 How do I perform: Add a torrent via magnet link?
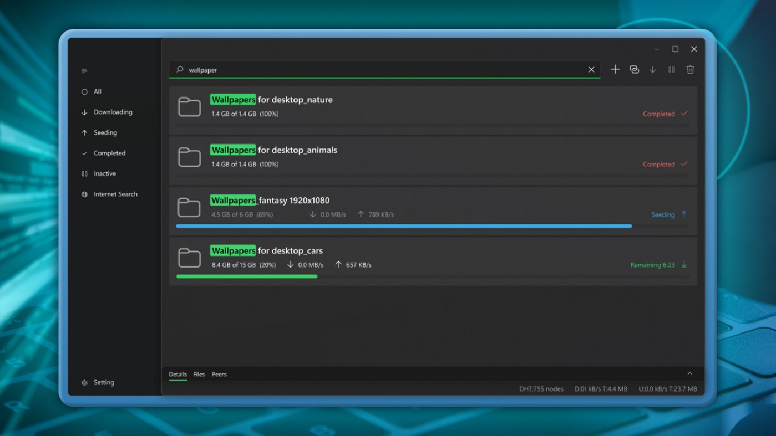tap(634, 69)
